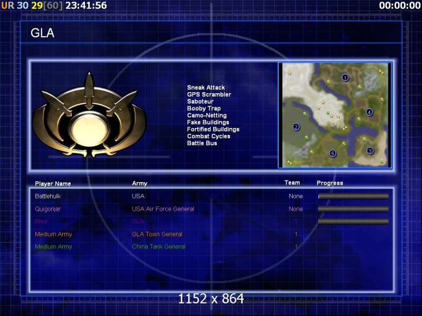The width and height of the screenshot is (422, 316).
Task: Click the "Army" column header
Action: coord(139,183)
